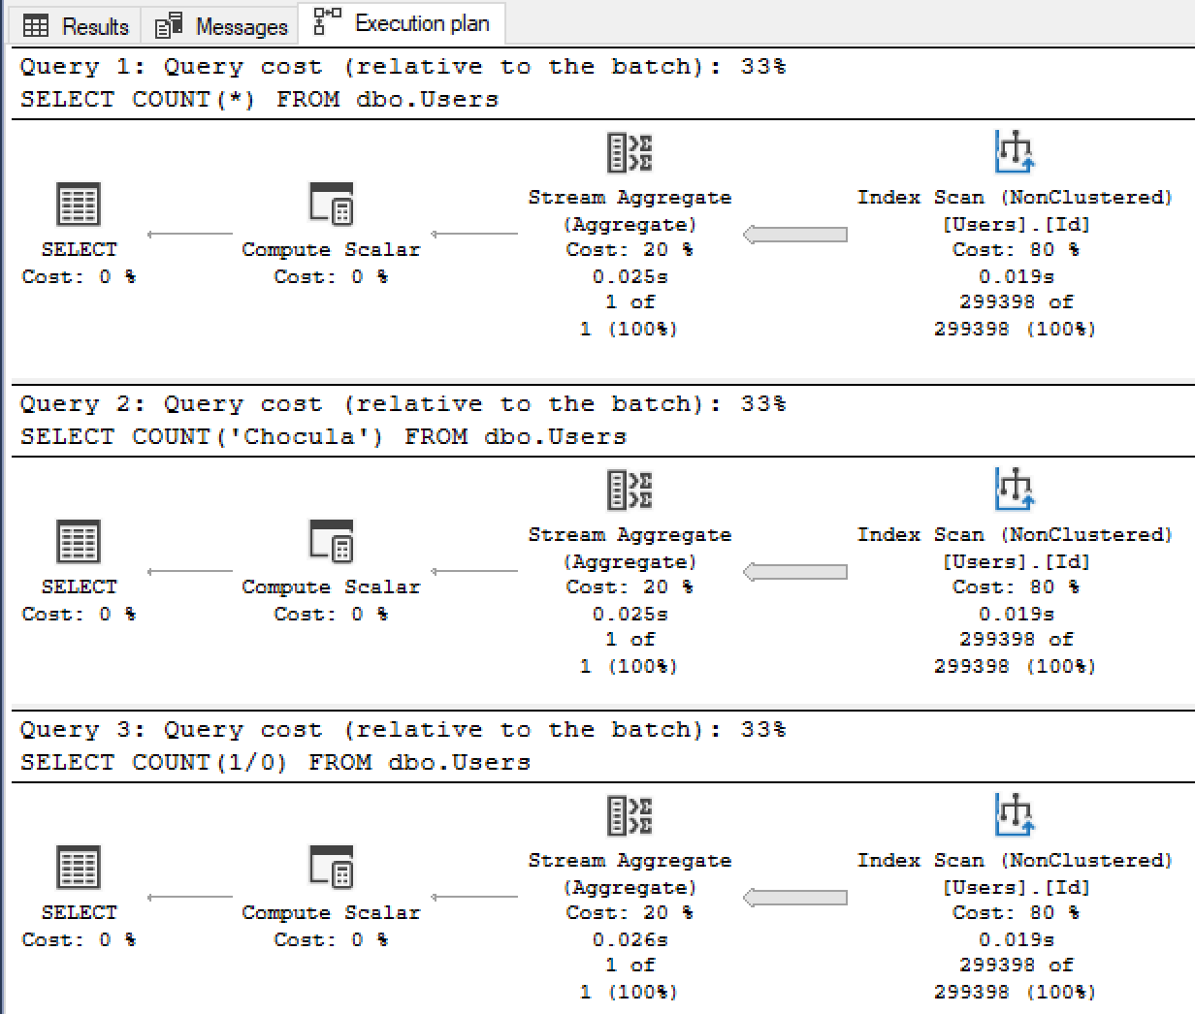Click the Compute Scalar icon in Query 2

coord(331,542)
